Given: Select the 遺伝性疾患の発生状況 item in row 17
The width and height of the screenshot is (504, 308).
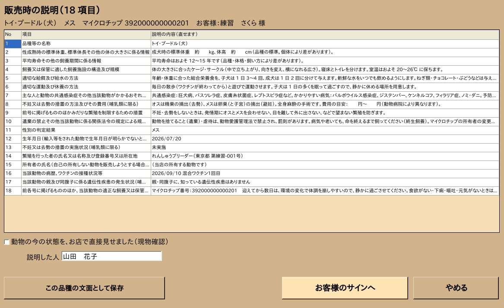Looking at the screenshot, I should [86, 183].
